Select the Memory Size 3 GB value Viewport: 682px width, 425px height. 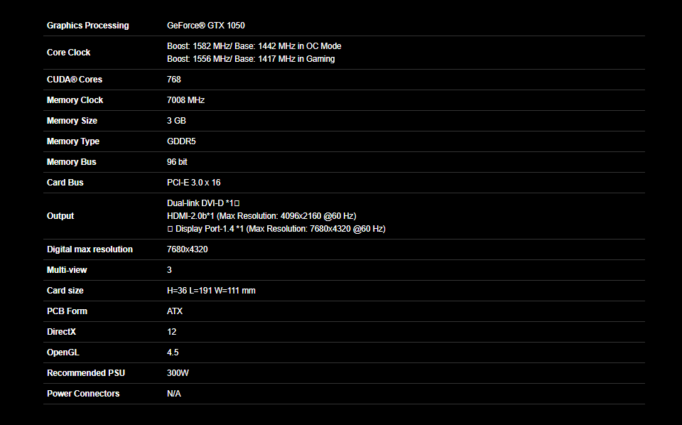pyautogui.click(x=176, y=121)
